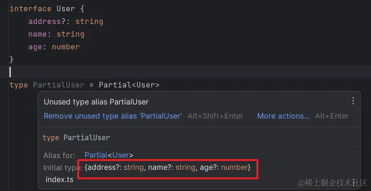Click PartialUser identifier in the editor's type declaration
Screen dimensions: 371x191
pyautogui.click(x=58, y=85)
